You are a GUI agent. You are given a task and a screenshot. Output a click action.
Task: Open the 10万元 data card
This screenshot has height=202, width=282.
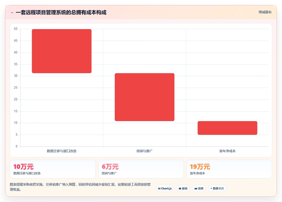coord(53,169)
